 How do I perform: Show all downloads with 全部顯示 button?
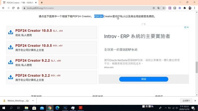(x=186, y=101)
